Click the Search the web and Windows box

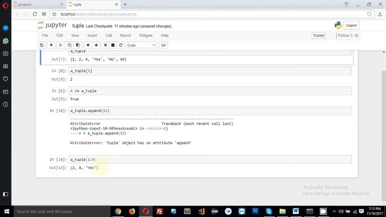pos(62,212)
